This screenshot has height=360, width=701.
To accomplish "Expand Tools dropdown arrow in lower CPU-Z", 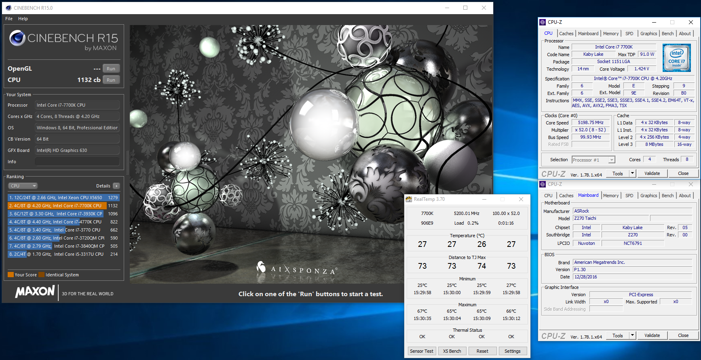I will [633, 335].
